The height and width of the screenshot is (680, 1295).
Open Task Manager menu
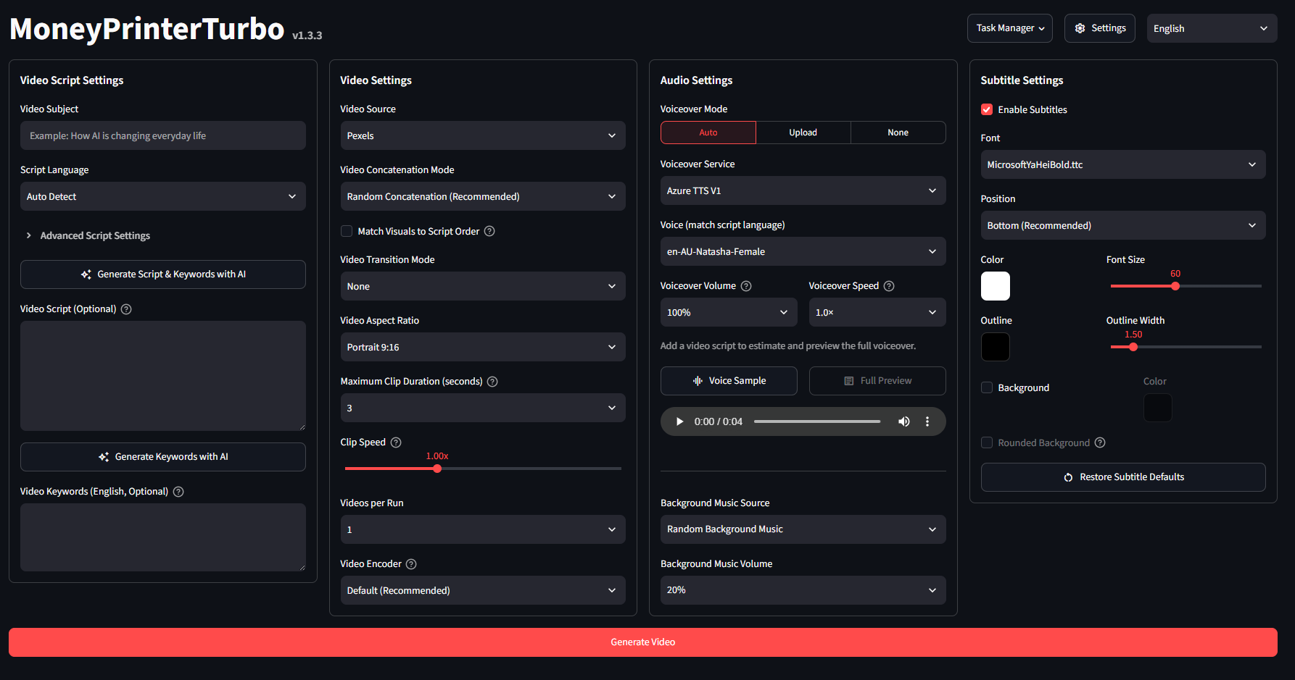pyautogui.click(x=1010, y=28)
